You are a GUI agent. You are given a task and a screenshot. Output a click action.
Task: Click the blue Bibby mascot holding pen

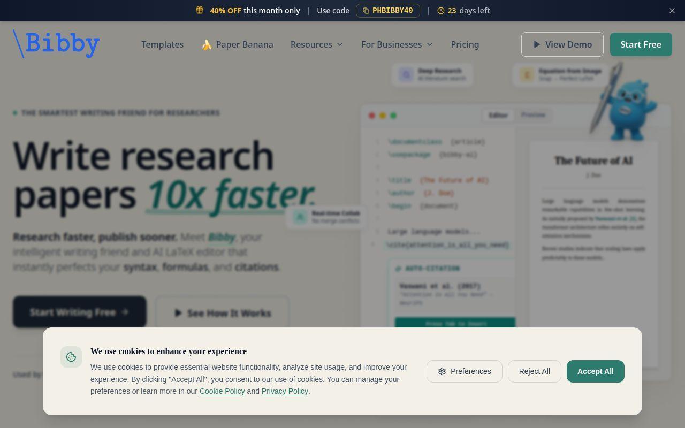coord(625,102)
